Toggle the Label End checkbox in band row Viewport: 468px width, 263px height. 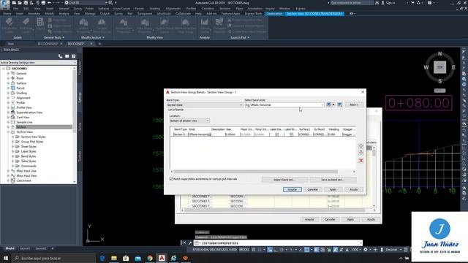pos(291,134)
